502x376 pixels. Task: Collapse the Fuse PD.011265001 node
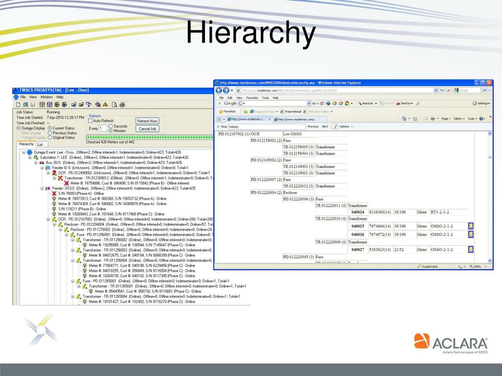pos(73,281)
